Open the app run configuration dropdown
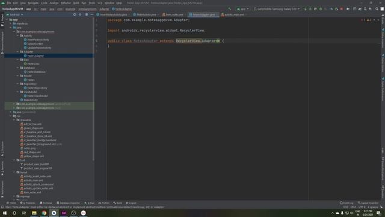Image resolution: width=385 pixels, height=217 pixels. [x=242, y=9]
